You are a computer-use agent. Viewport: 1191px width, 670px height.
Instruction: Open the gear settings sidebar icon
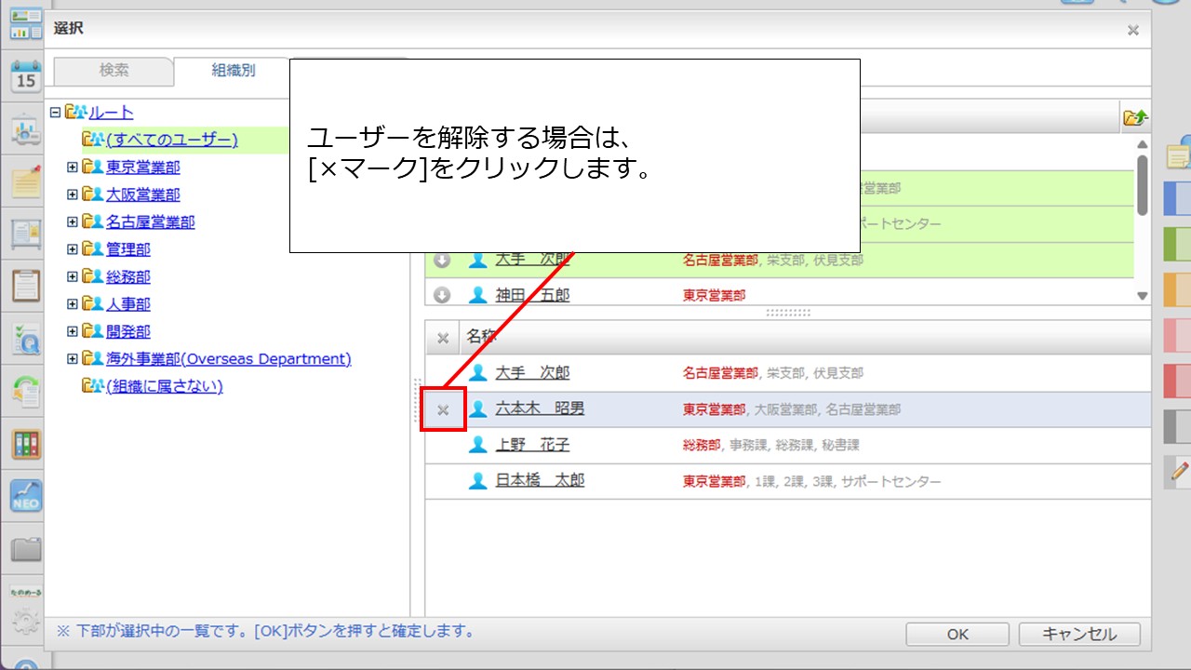(26, 621)
